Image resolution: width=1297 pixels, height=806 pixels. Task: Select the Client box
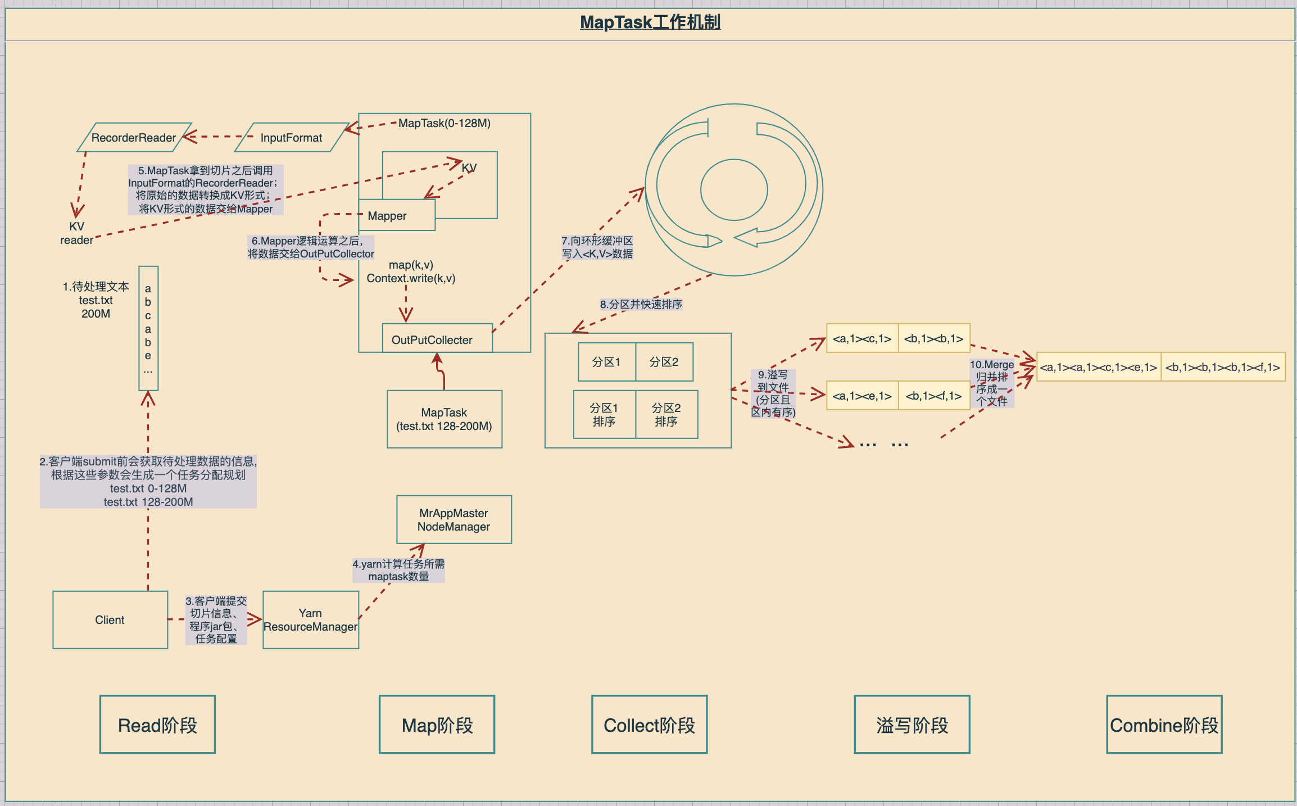click(x=110, y=620)
